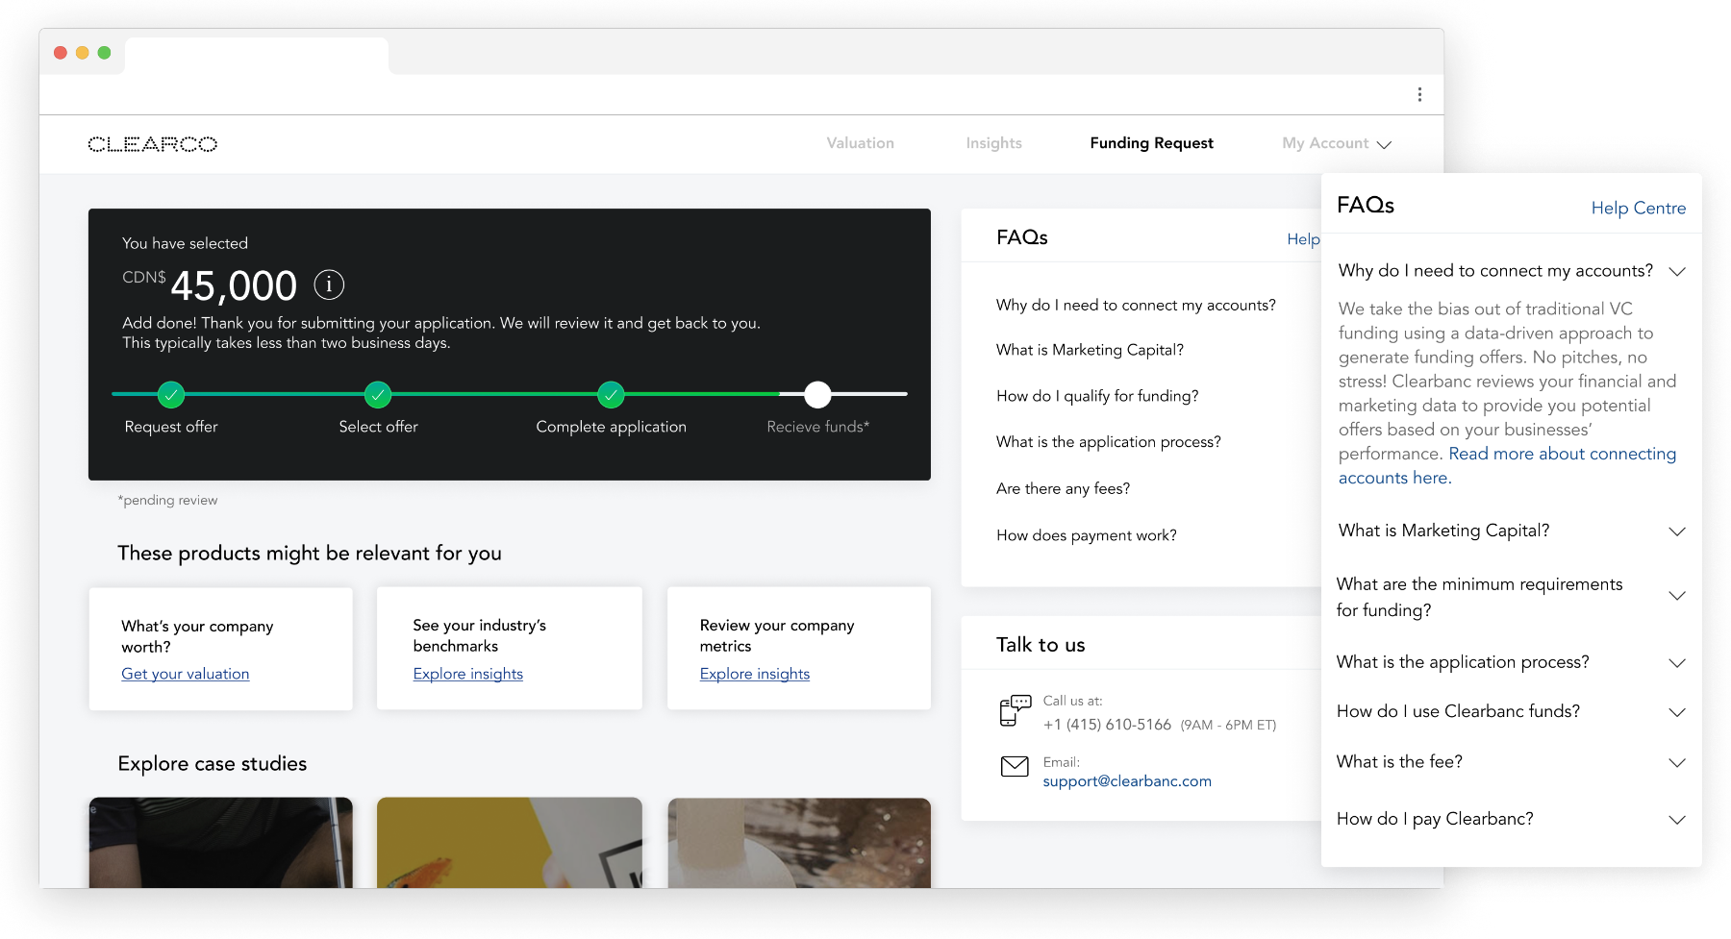Expand What is the fee question

coord(1677,762)
